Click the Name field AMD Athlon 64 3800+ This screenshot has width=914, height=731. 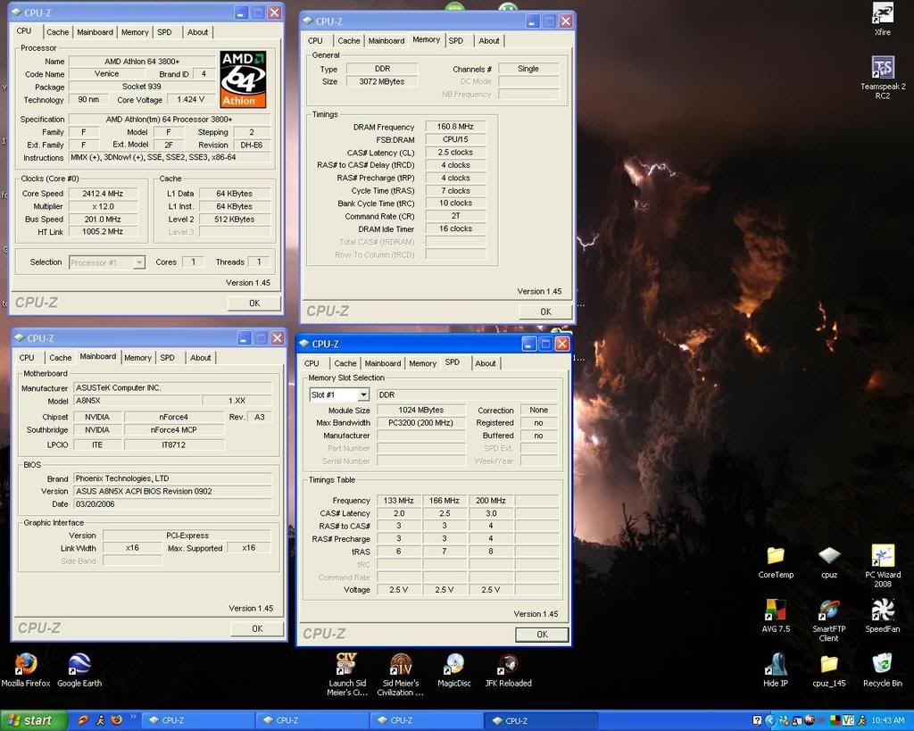pos(142,62)
